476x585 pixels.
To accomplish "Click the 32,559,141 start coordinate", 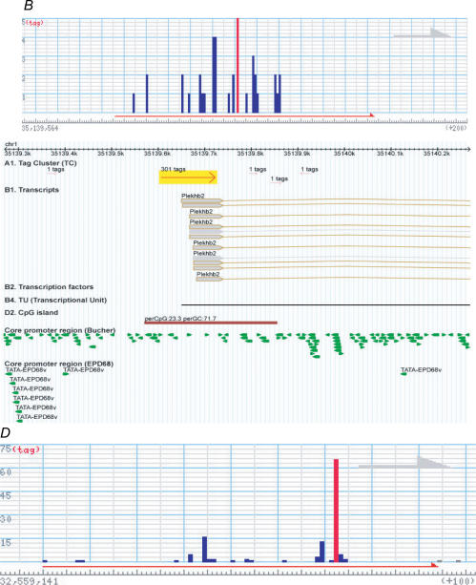I will (30, 581).
